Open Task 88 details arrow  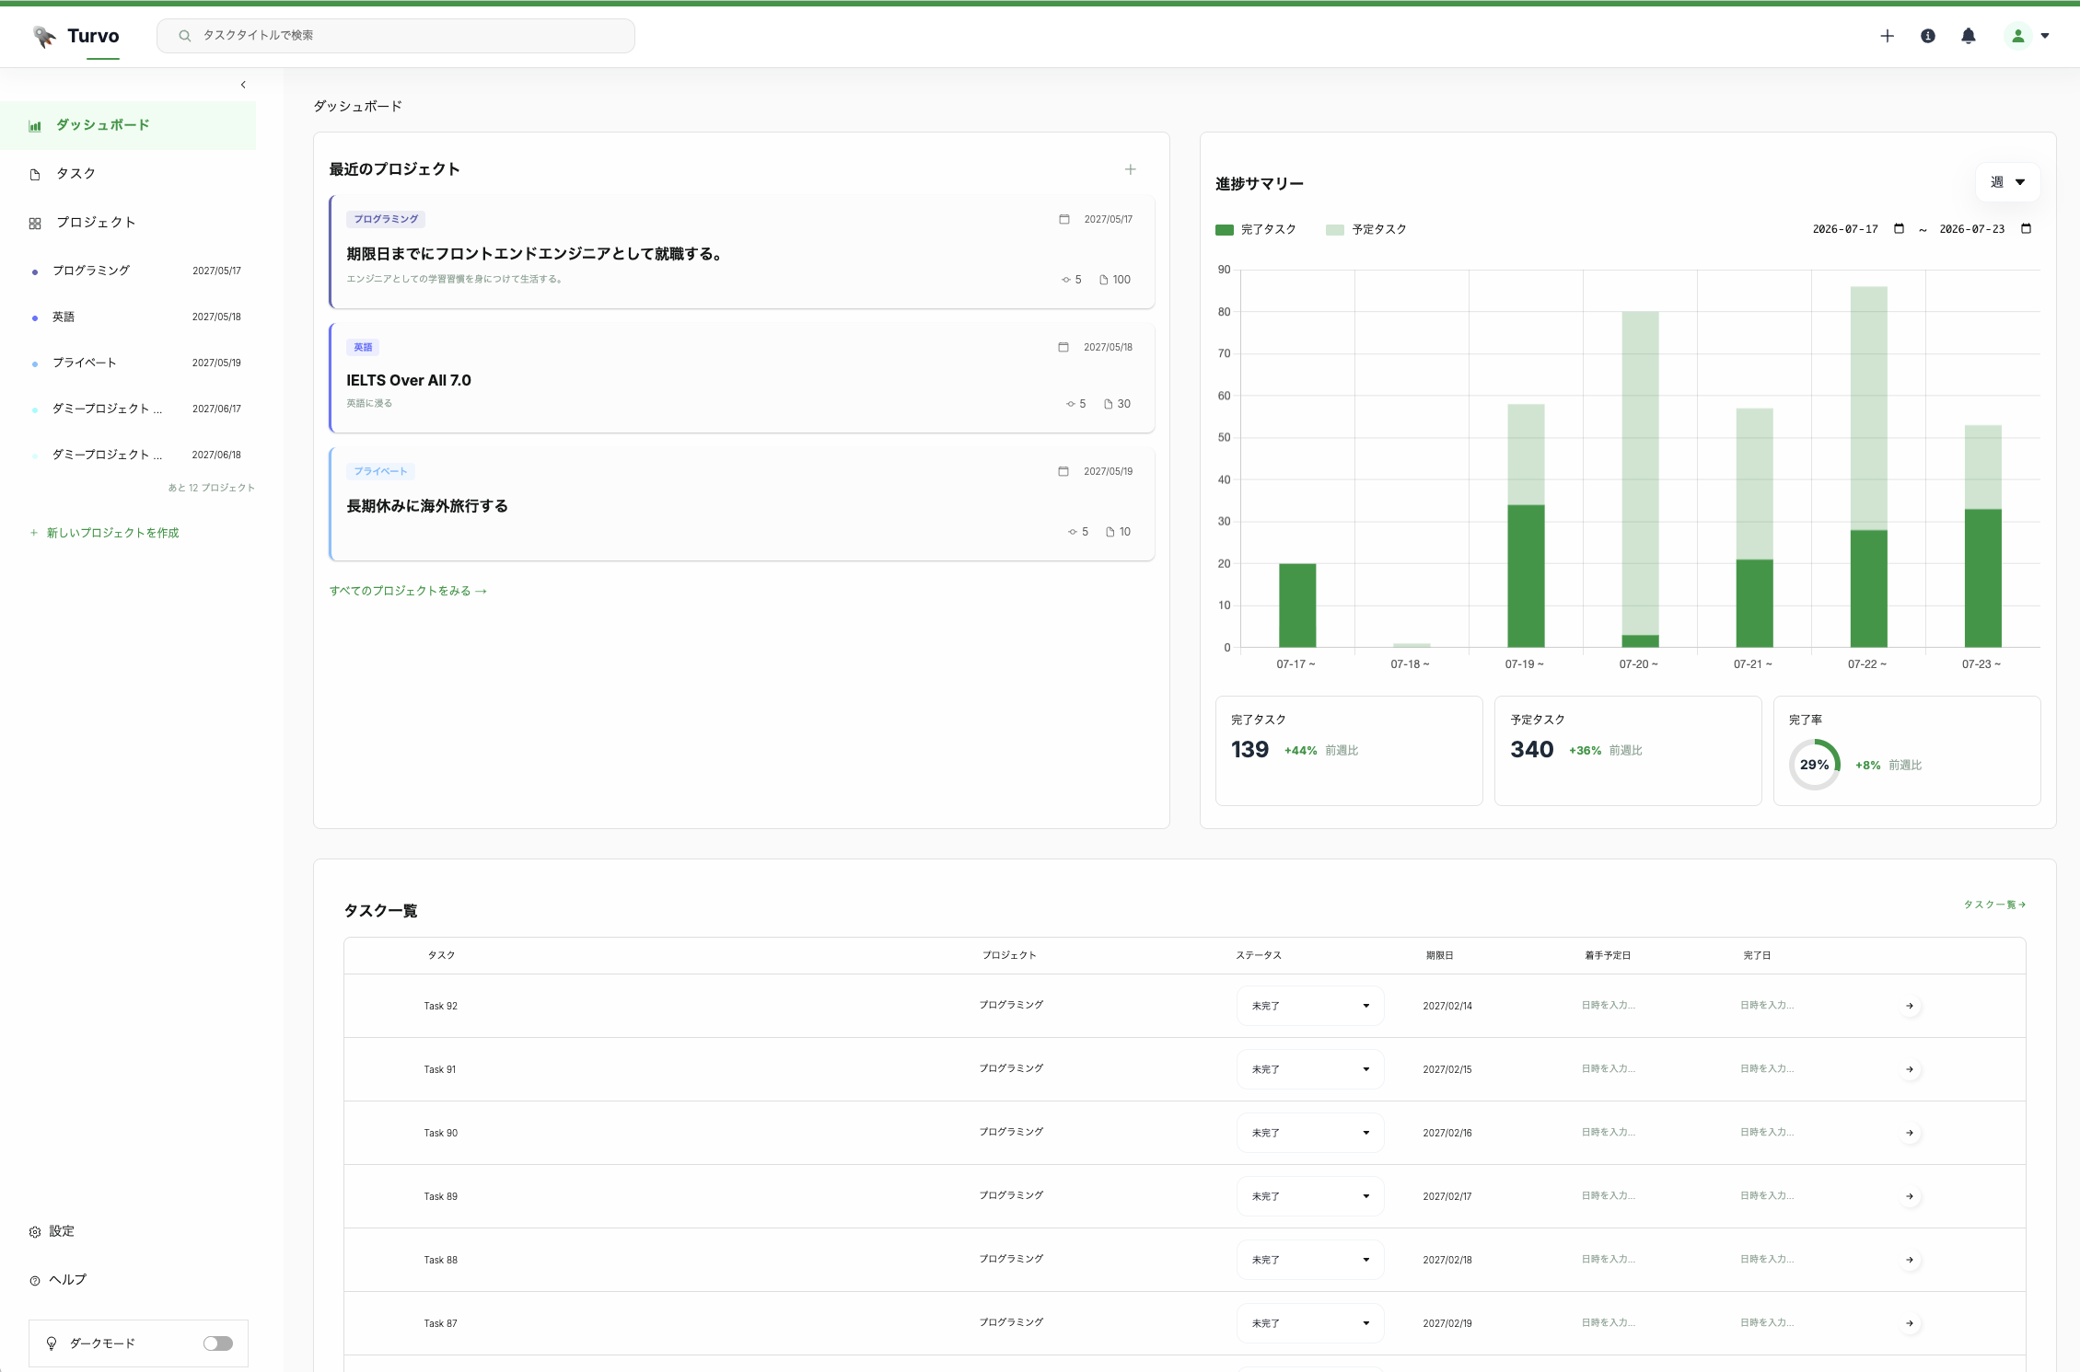pos(1910,1260)
